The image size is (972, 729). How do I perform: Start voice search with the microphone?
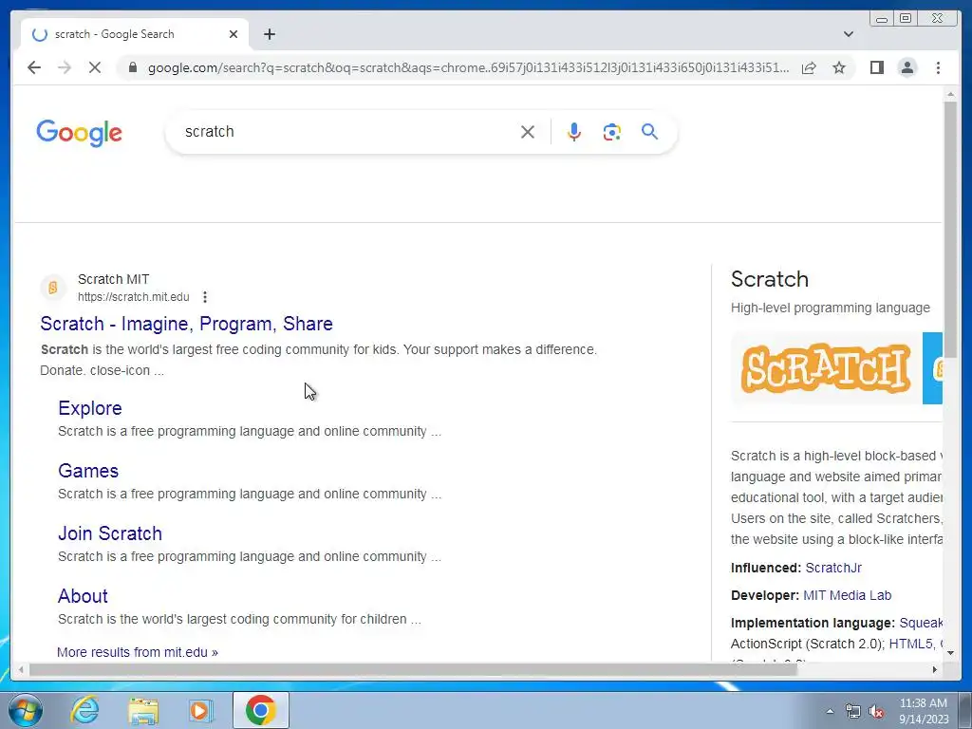574,132
